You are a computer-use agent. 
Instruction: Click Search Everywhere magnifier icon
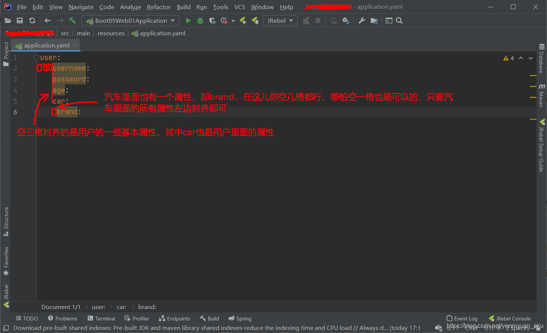[x=399, y=21]
